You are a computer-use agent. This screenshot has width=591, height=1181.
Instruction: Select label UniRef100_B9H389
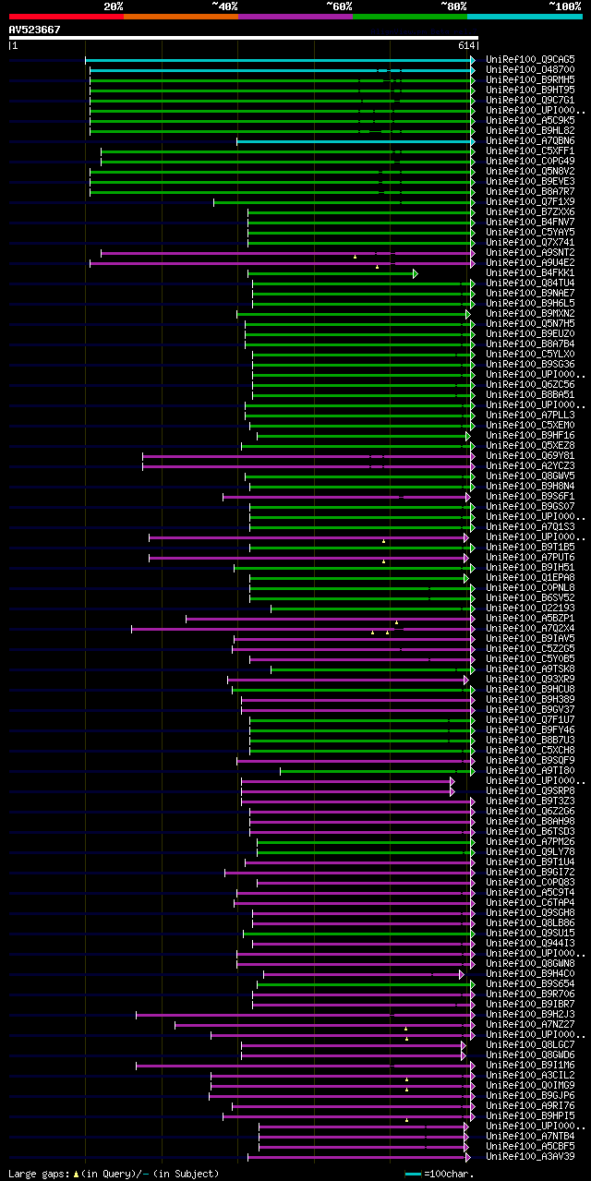(529, 699)
